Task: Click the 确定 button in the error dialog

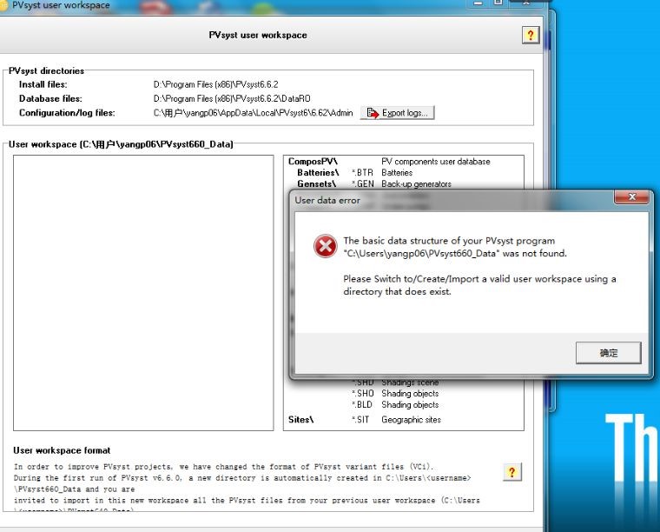Action: click(x=608, y=353)
